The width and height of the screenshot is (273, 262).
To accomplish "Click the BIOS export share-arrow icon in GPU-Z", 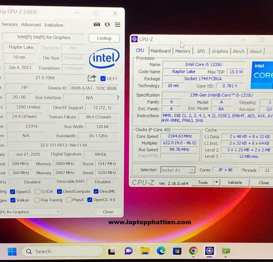I will [92, 78].
